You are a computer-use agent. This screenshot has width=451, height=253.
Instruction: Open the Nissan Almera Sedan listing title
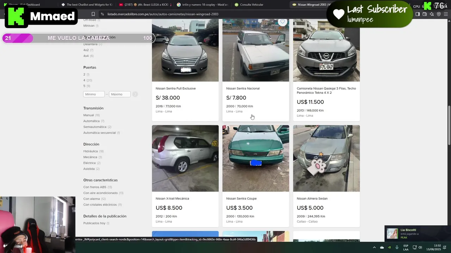click(x=312, y=199)
